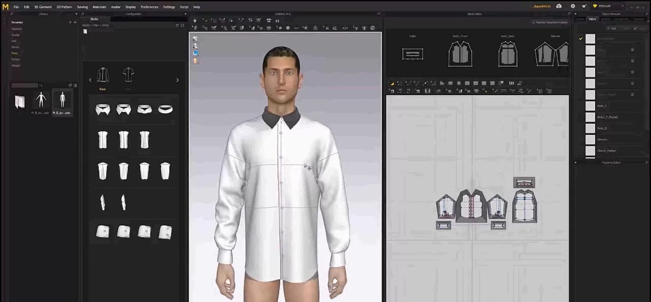Image resolution: width=651 pixels, height=302 pixels.
Task: Select the Pose library category
Action: (x=15, y=53)
